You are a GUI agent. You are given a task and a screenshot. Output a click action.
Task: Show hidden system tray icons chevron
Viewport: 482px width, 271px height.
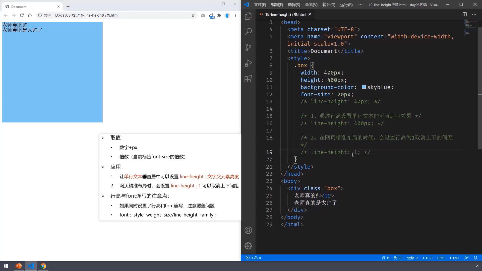[x=477, y=266]
